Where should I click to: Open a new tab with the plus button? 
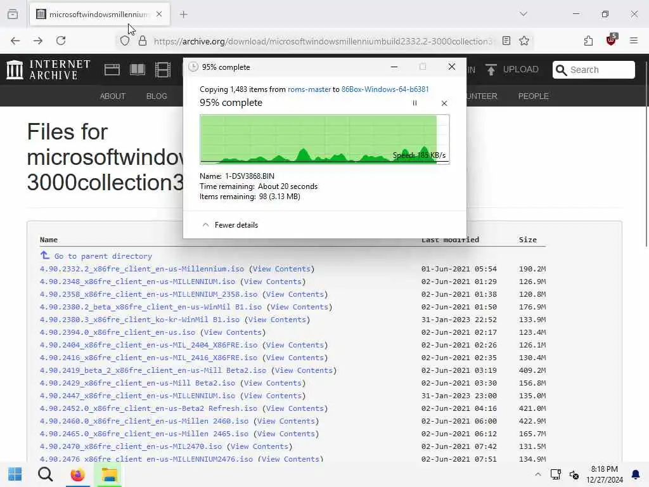183,15
